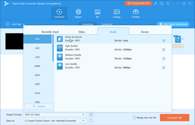Image resolution: width=195 pixels, height=125 pixels.
Task: Expand the Output Format dropdown
Action: (84, 115)
